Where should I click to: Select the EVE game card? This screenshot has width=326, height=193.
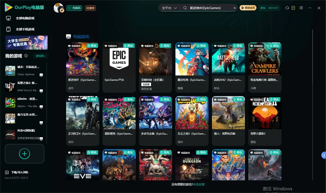(x=83, y=165)
